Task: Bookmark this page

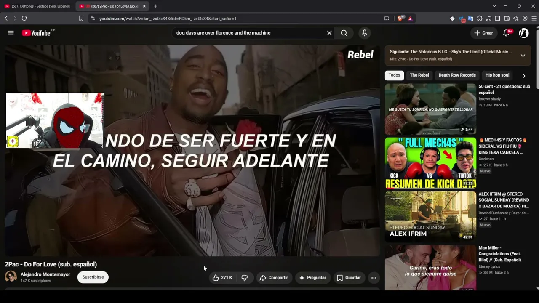Action: click(81, 18)
